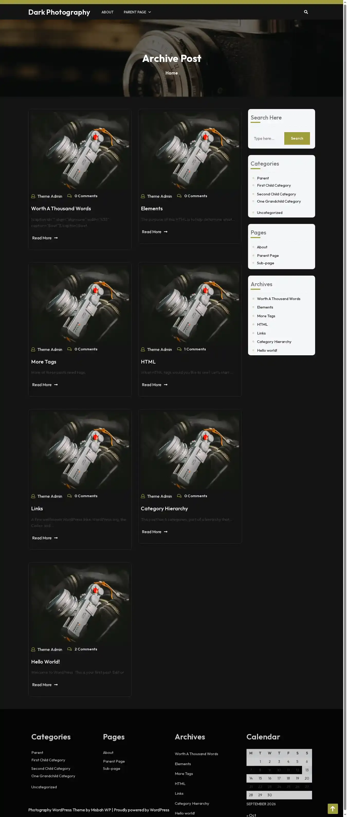The image size is (347, 817).
Task: Click 2 Comments on Hello World! post
Action: [x=86, y=649]
